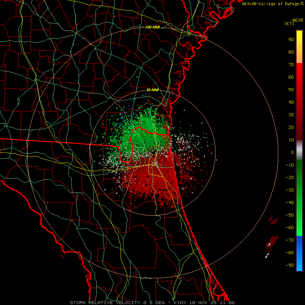Click the gray zero-velocity color bar segment
The height and width of the screenshot is (305, 305).
pos(299,150)
